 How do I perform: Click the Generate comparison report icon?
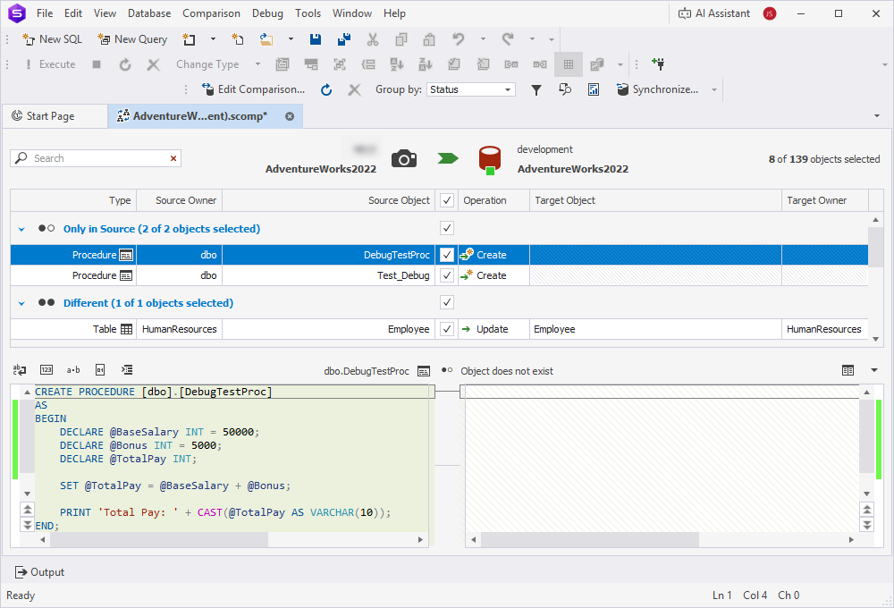tap(594, 89)
